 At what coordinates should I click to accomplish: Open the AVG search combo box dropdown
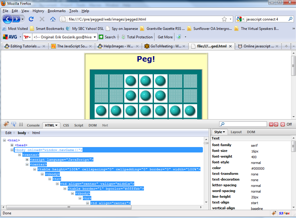[x=95, y=37]
